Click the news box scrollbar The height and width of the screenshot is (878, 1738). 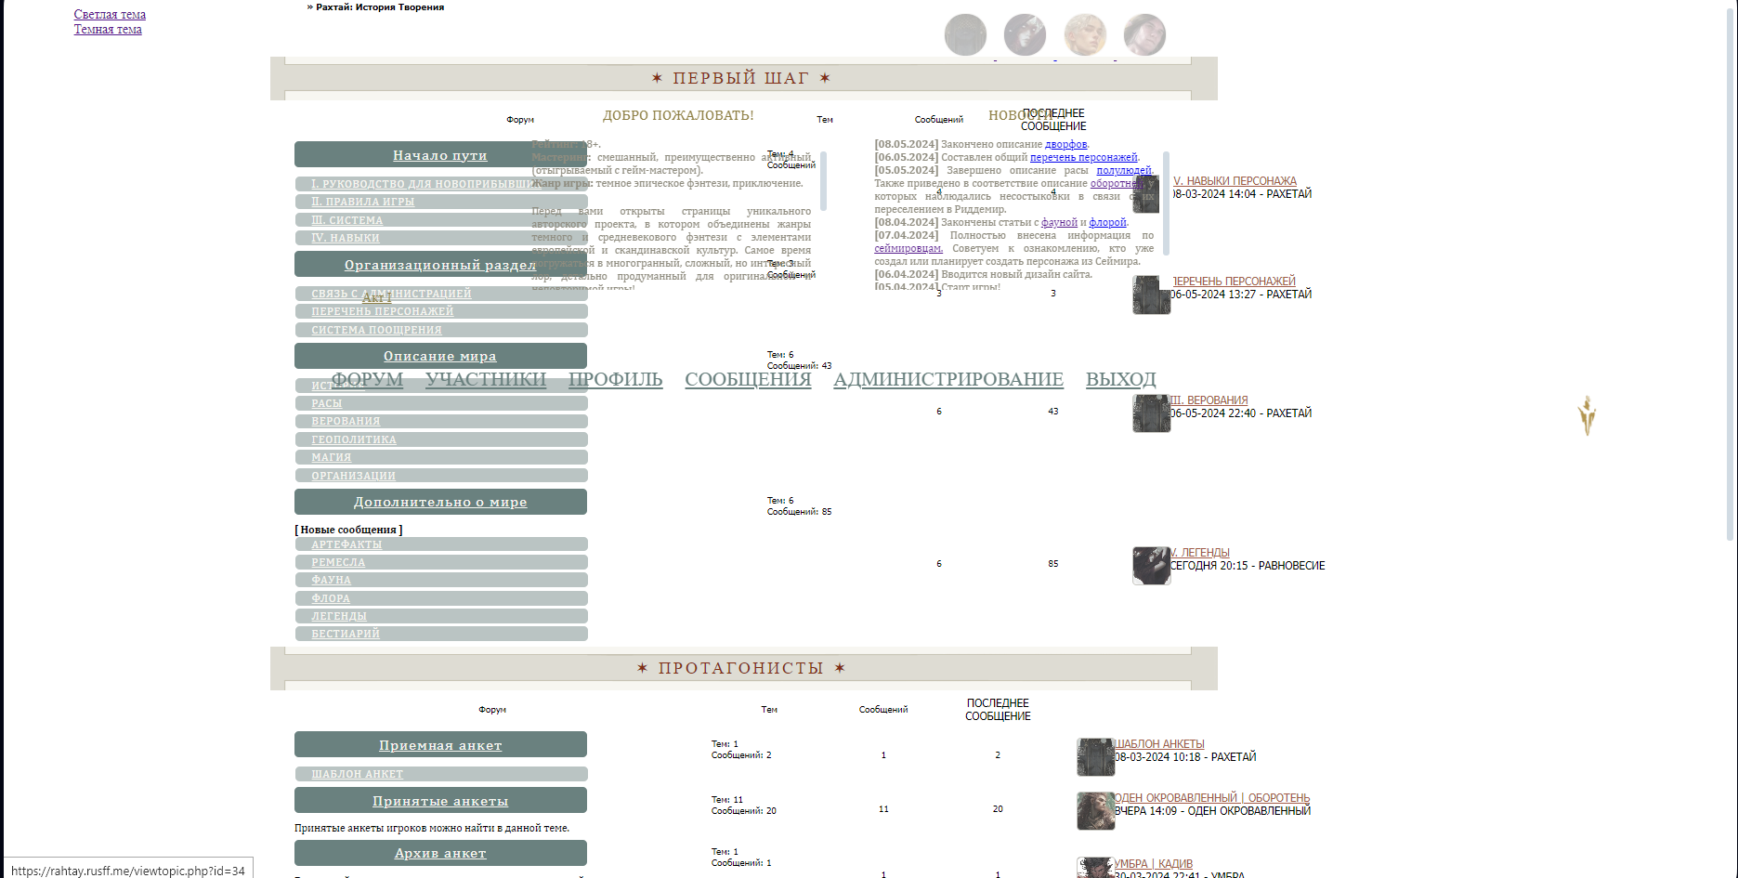pyautogui.click(x=1167, y=203)
